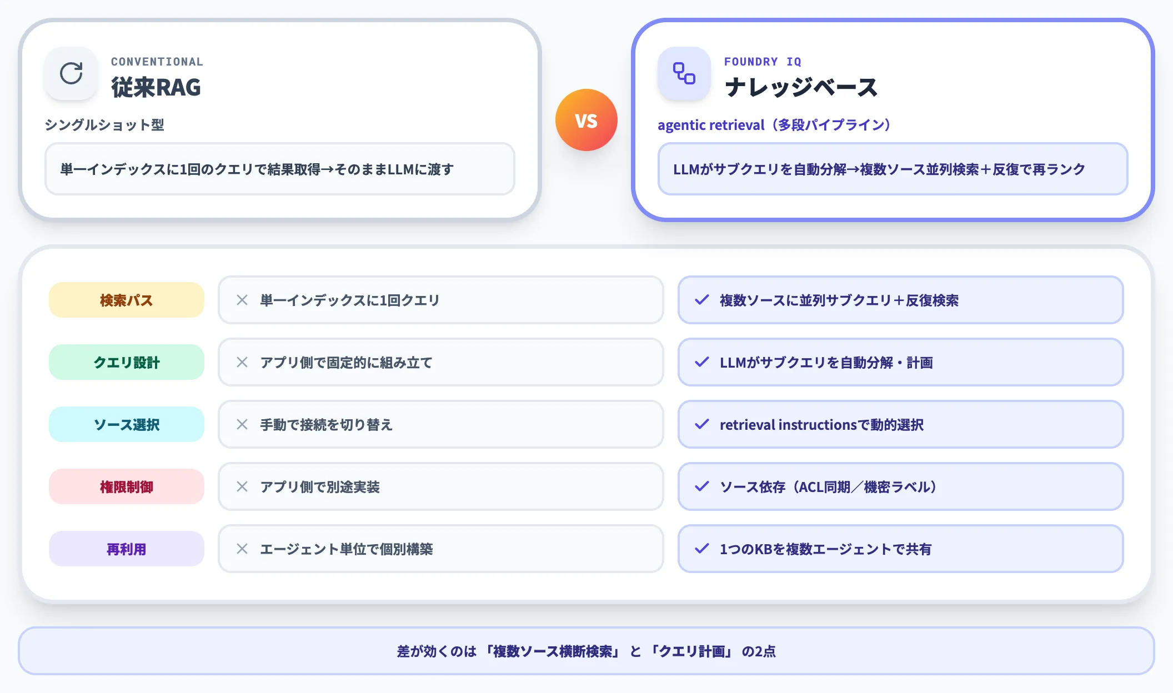
Task: Toggle the X on アプリ側で固定的に組み立て row
Action: (x=242, y=362)
